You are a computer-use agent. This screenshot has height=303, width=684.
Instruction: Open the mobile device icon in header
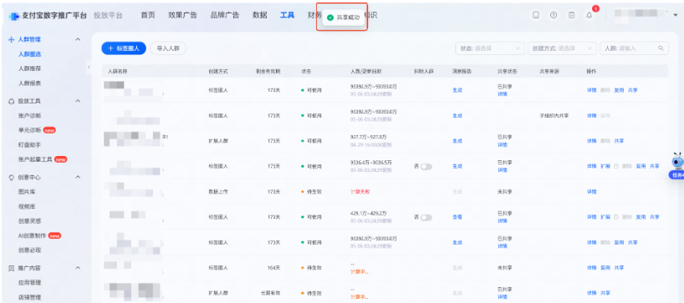(x=536, y=15)
